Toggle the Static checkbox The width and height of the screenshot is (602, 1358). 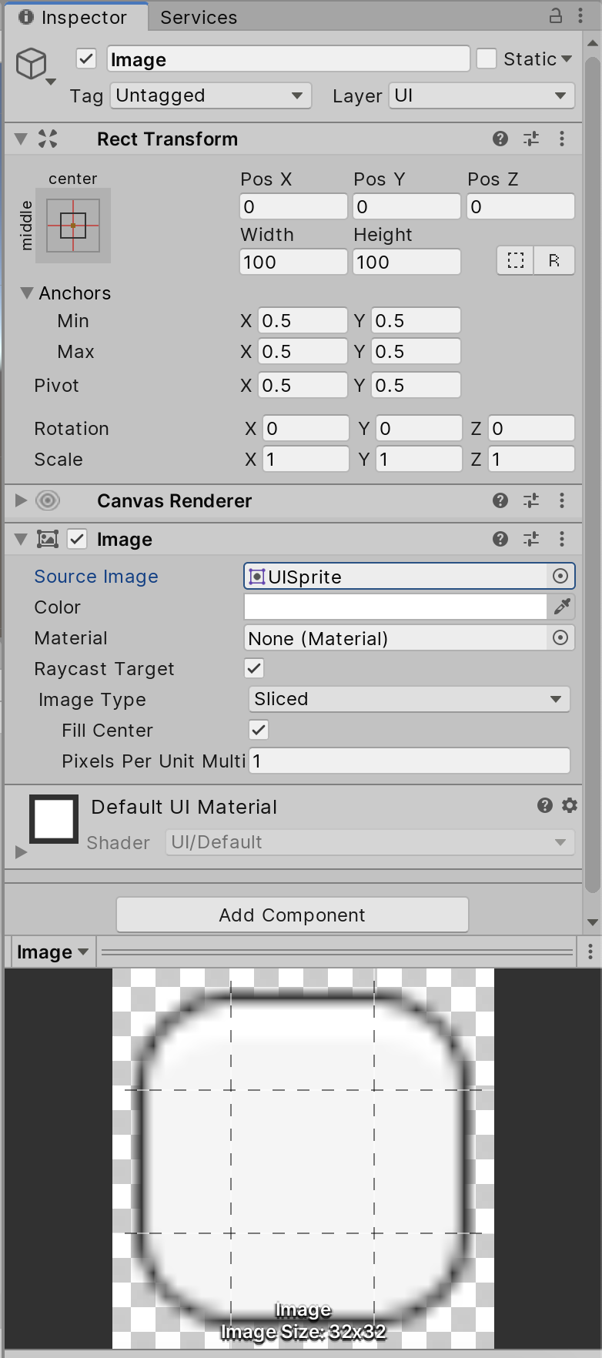487,59
